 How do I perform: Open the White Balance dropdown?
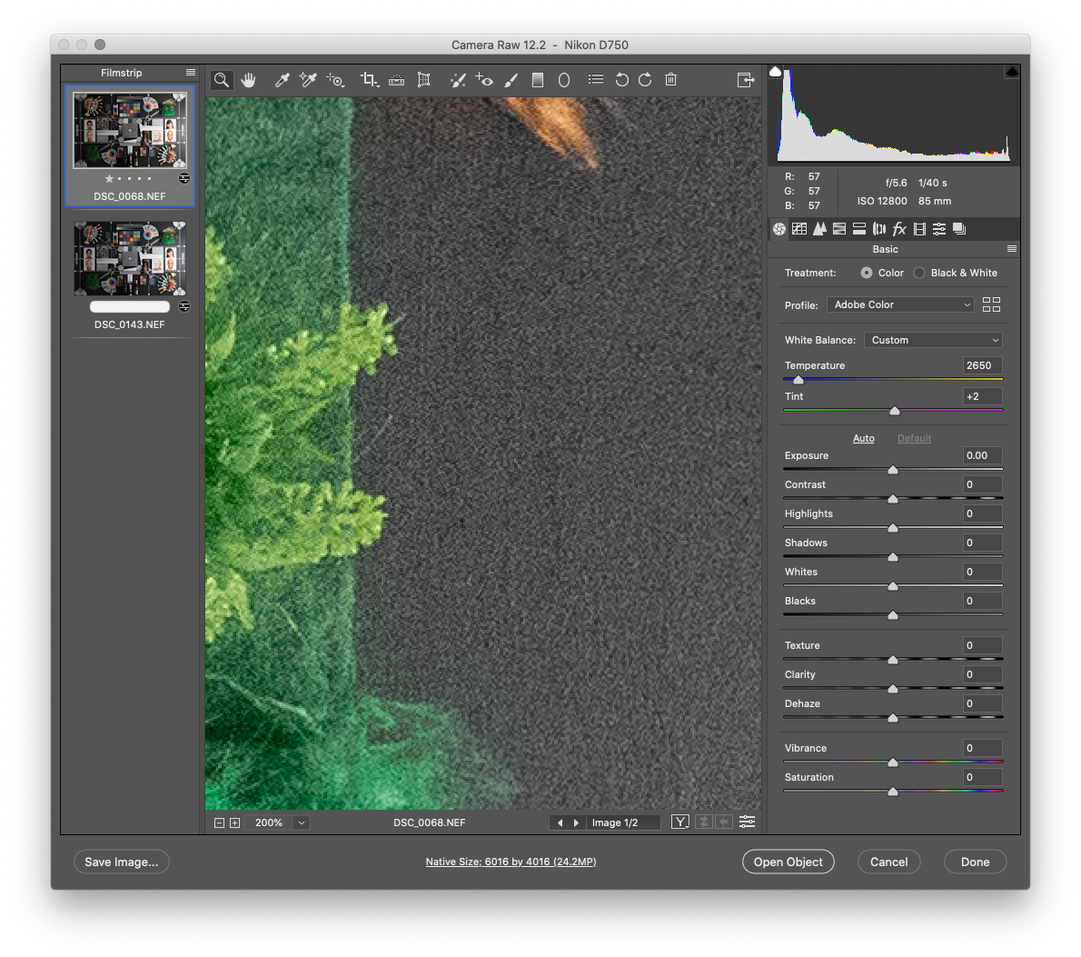(932, 339)
